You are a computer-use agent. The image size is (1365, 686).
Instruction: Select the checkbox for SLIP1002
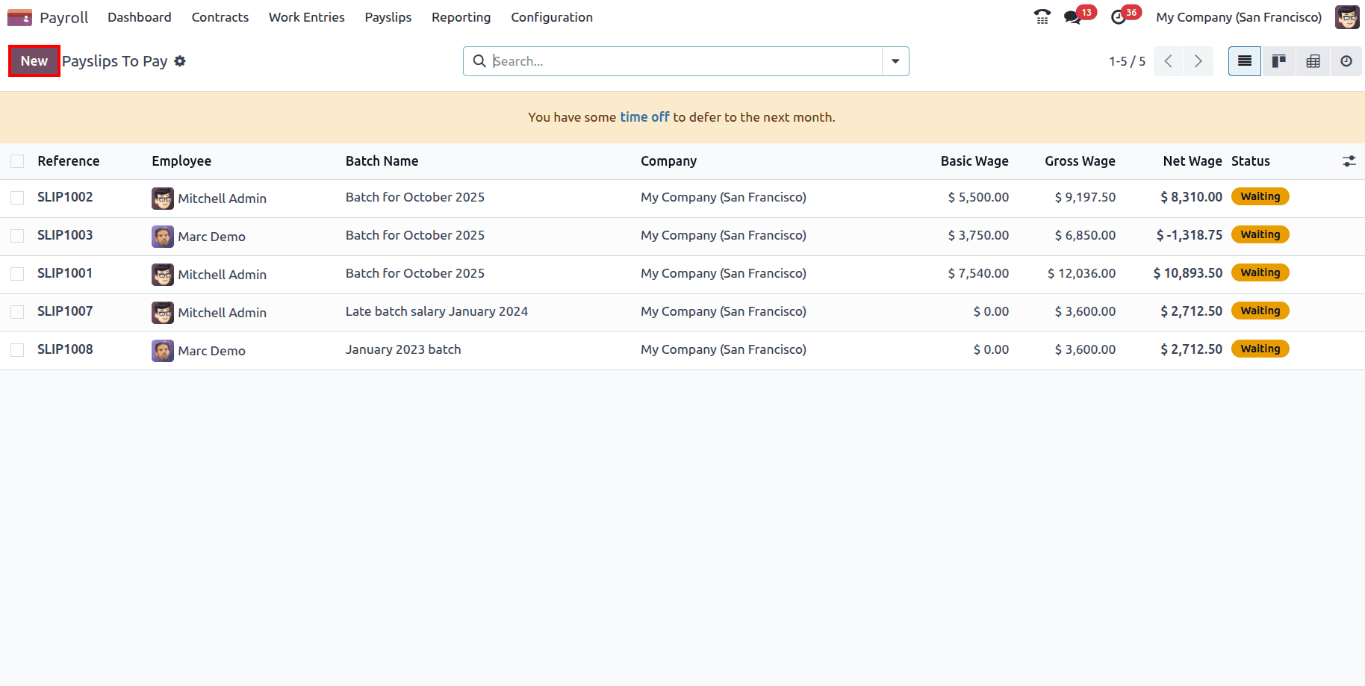[17, 197]
